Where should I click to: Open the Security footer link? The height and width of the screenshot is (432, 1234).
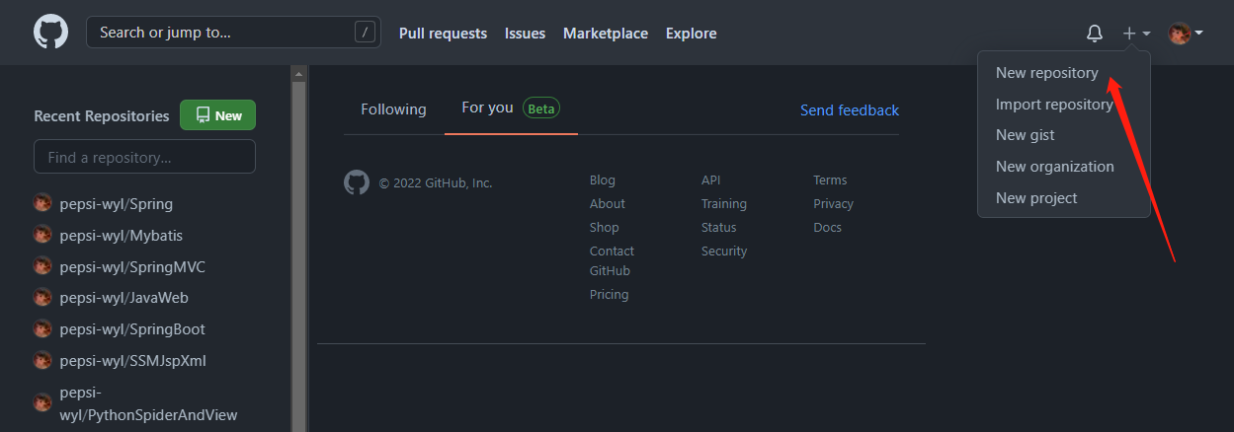pyautogui.click(x=724, y=252)
